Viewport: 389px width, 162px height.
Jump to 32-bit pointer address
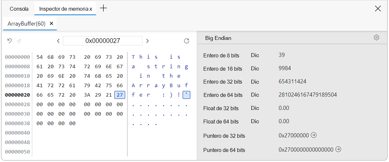pyautogui.click(x=313, y=135)
